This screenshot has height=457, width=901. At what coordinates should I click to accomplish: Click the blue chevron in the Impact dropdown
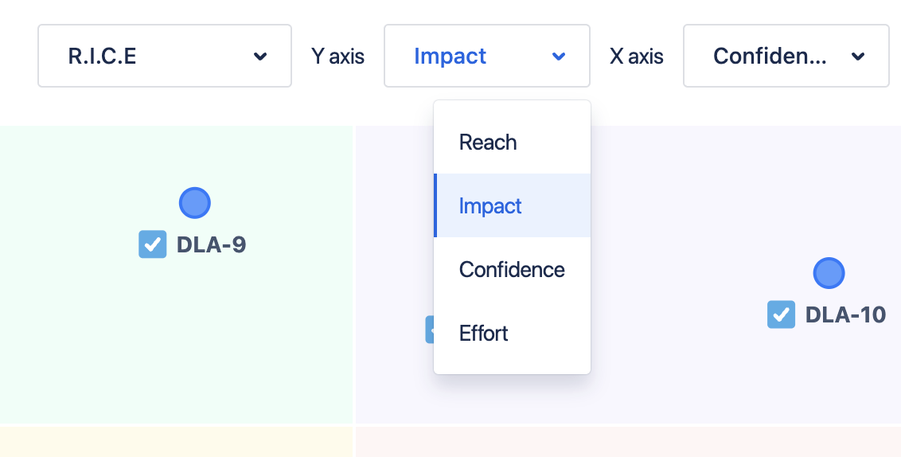pyautogui.click(x=559, y=57)
